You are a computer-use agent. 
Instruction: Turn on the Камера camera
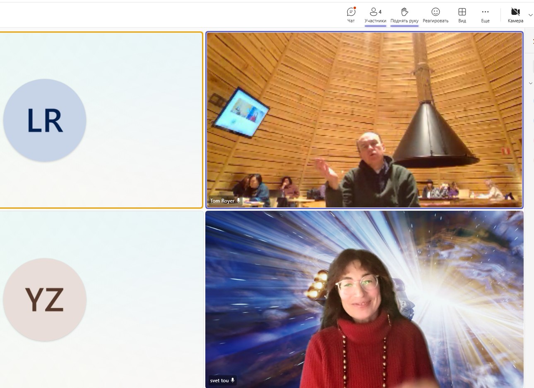coord(515,14)
